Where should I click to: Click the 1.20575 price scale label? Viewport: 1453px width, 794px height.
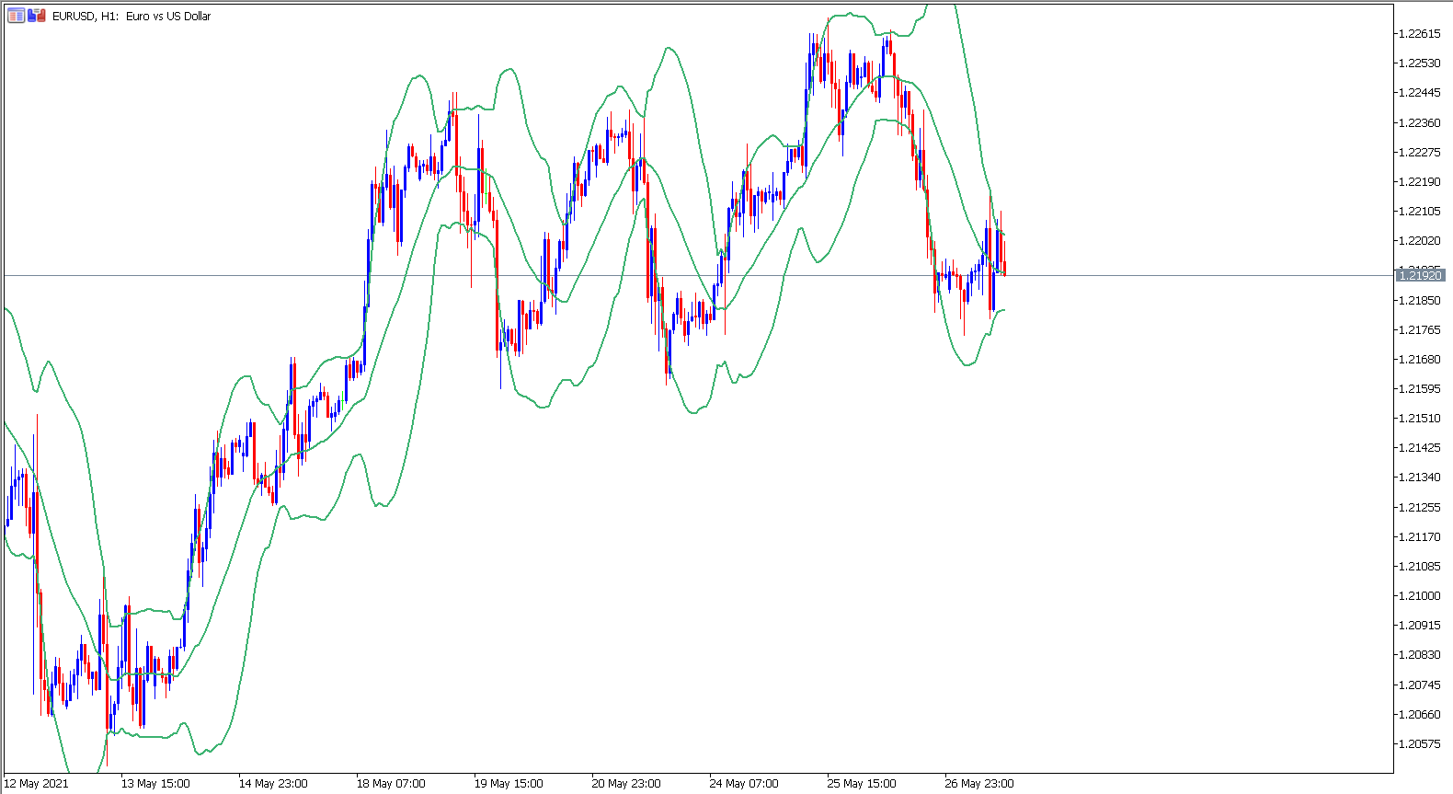point(1419,743)
